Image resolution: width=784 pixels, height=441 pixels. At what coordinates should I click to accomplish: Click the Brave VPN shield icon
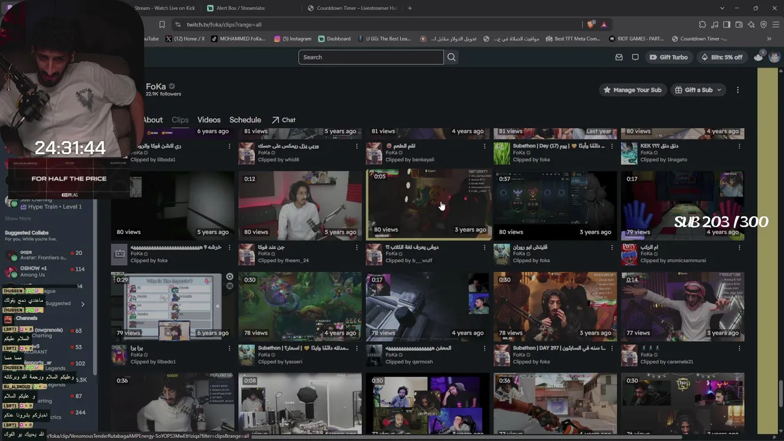[x=763, y=24]
